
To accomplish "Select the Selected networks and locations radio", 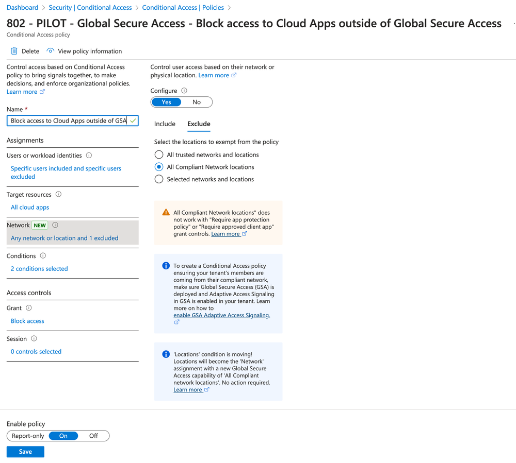I will pos(159,179).
